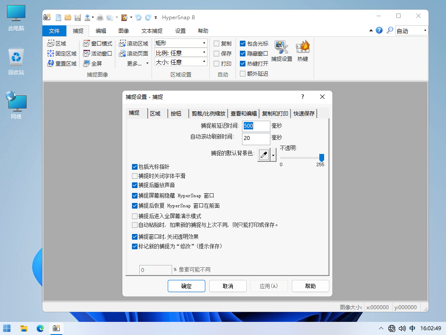Open the background color dropdown arrow
Screen dimensions: 446x335
pyautogui.click(x=273, y=155)
